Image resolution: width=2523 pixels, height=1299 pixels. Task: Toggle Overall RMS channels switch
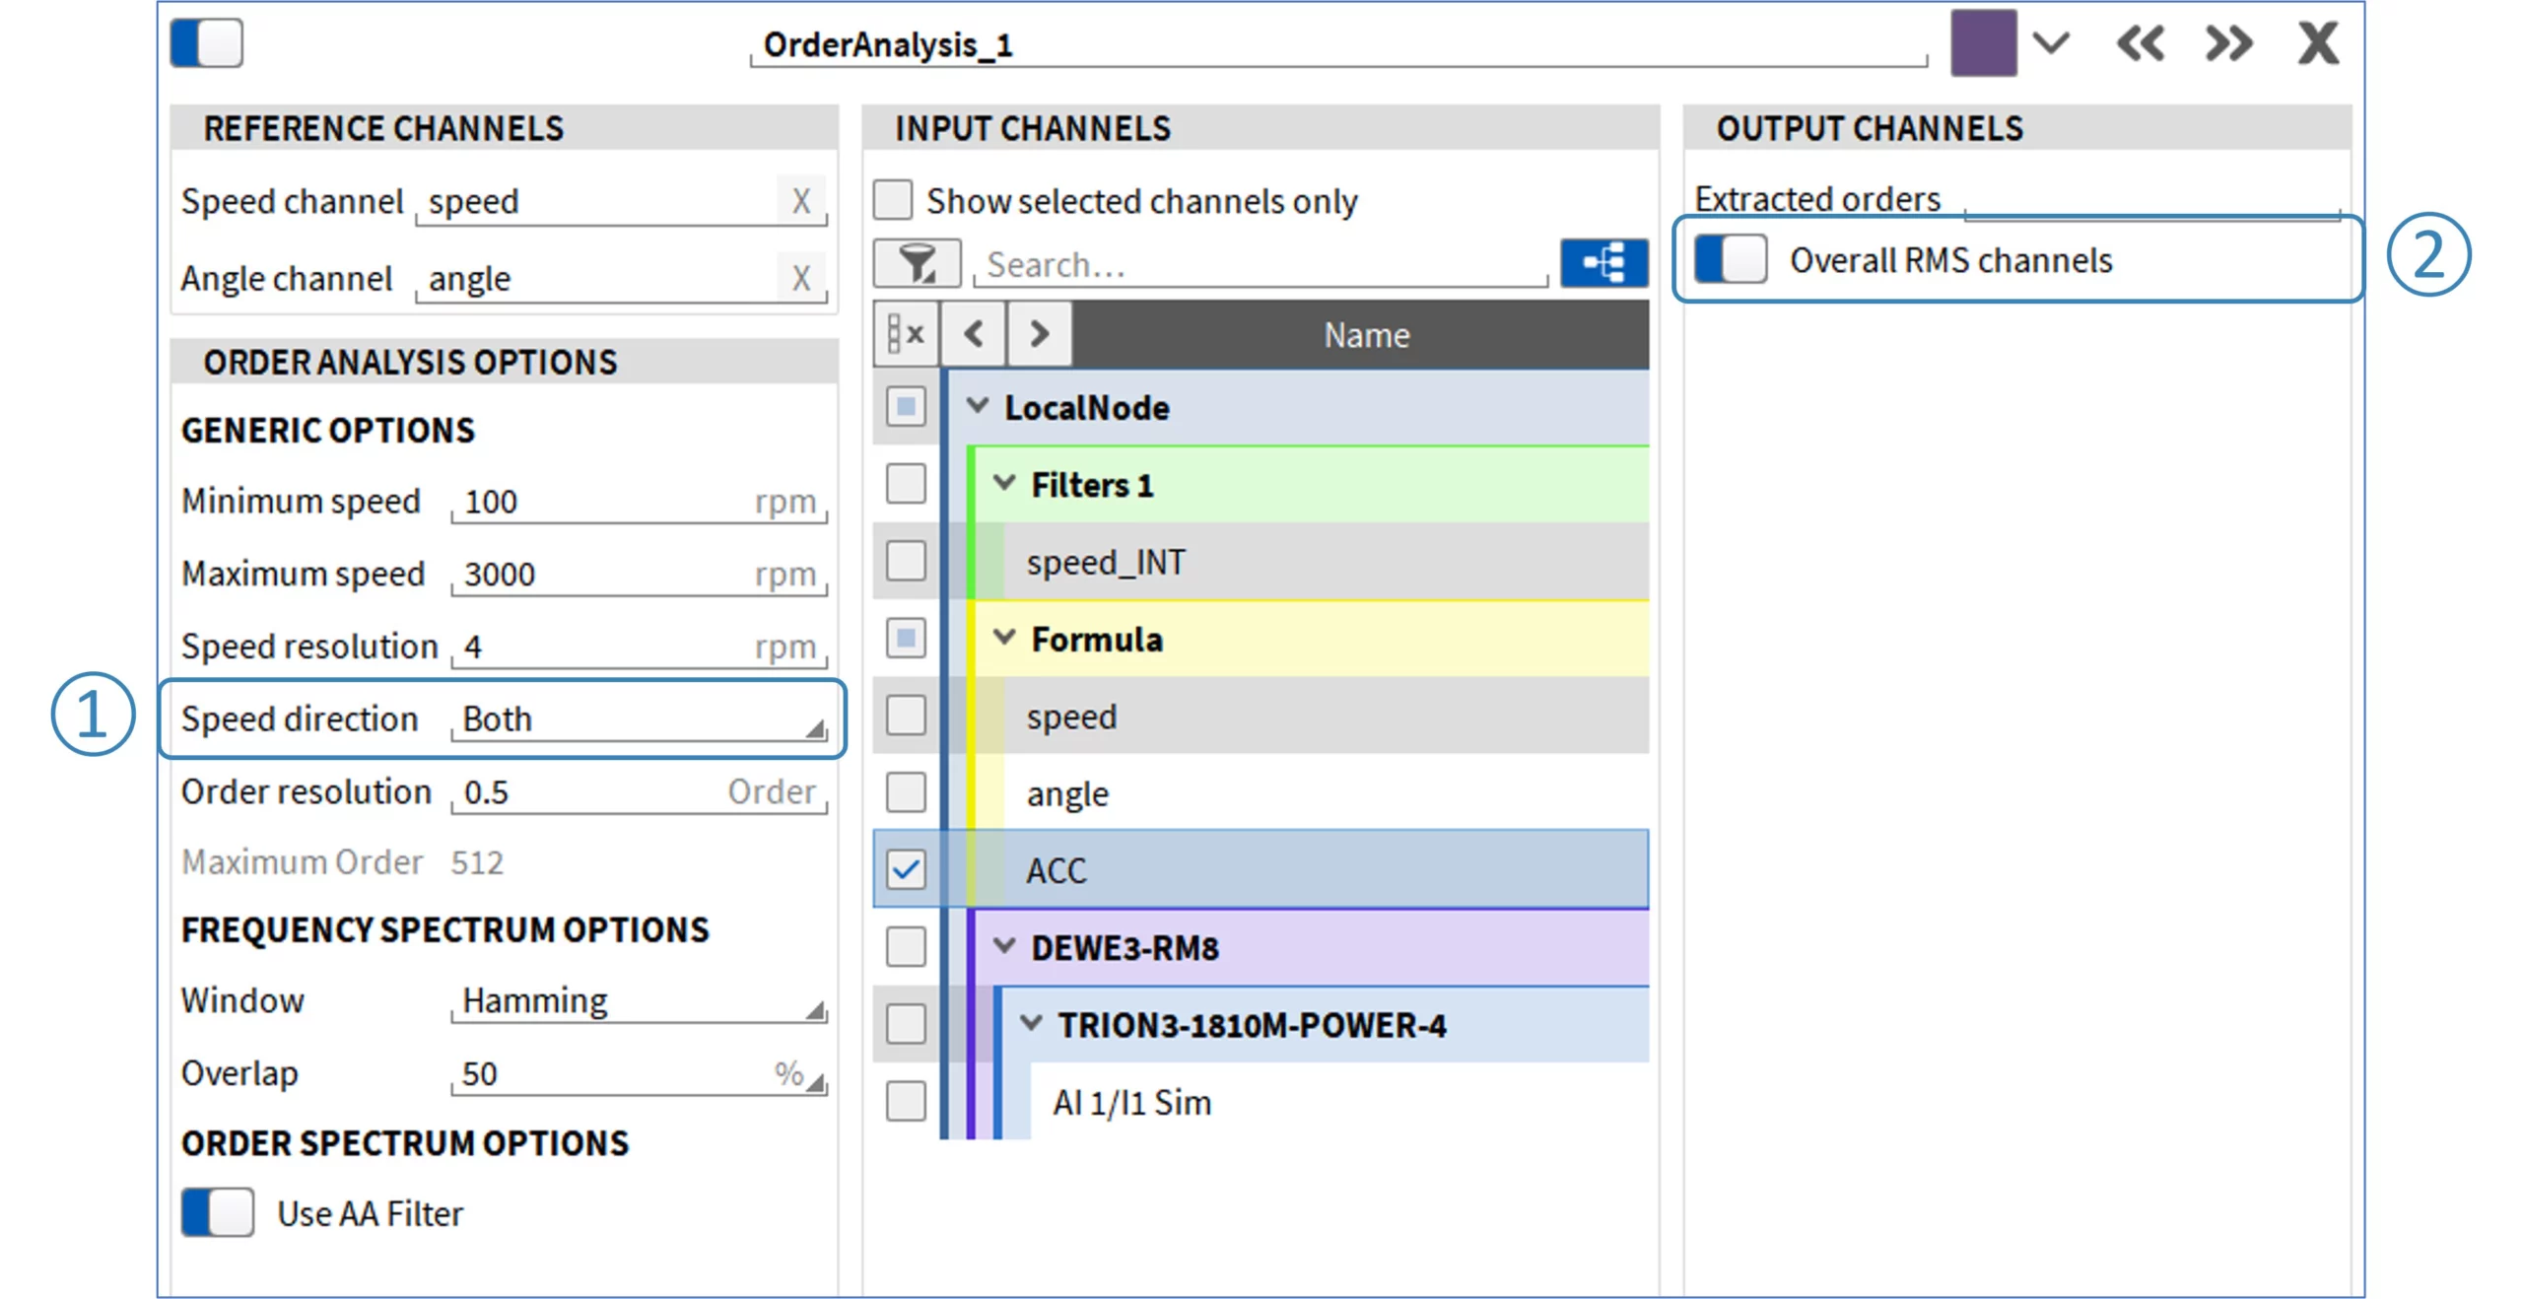click(x=1729, y=260)
